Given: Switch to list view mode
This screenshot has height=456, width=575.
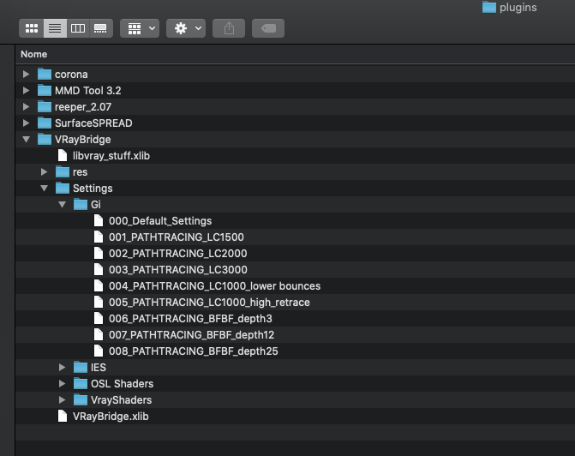Looking at the screenshot, I should click(x=55, y=28).
